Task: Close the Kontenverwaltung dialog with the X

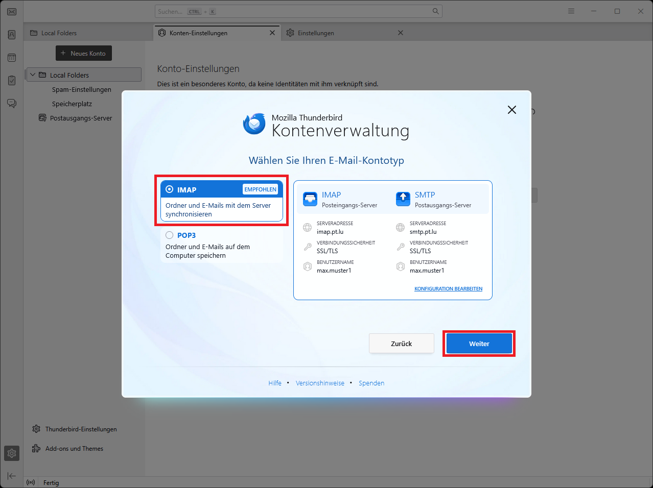Action: 511,110
